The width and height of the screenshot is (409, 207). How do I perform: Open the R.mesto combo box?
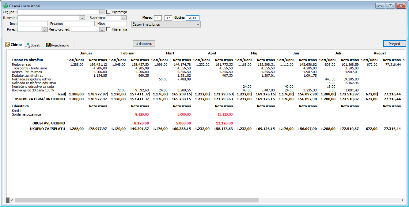82,18
